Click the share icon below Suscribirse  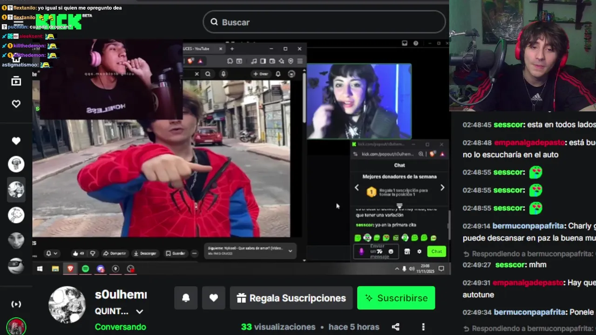pos(395,327)
